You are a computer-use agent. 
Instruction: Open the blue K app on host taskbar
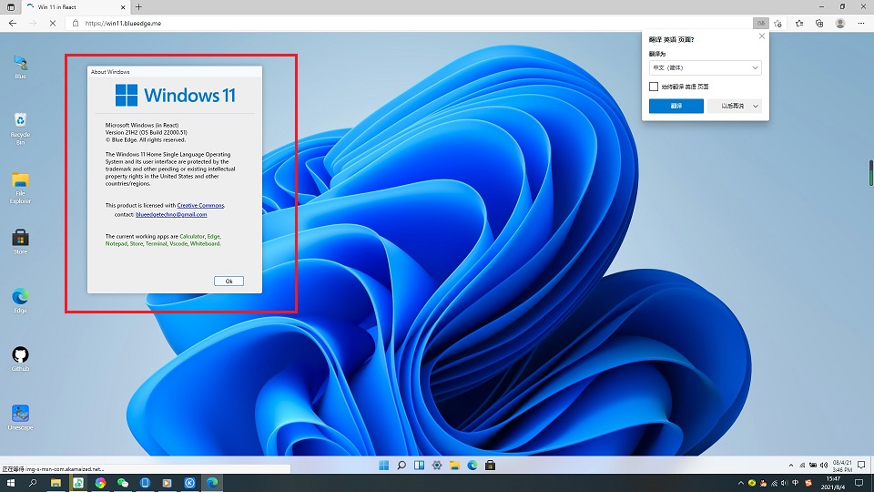pyautogui.click(x=189, y=483)
